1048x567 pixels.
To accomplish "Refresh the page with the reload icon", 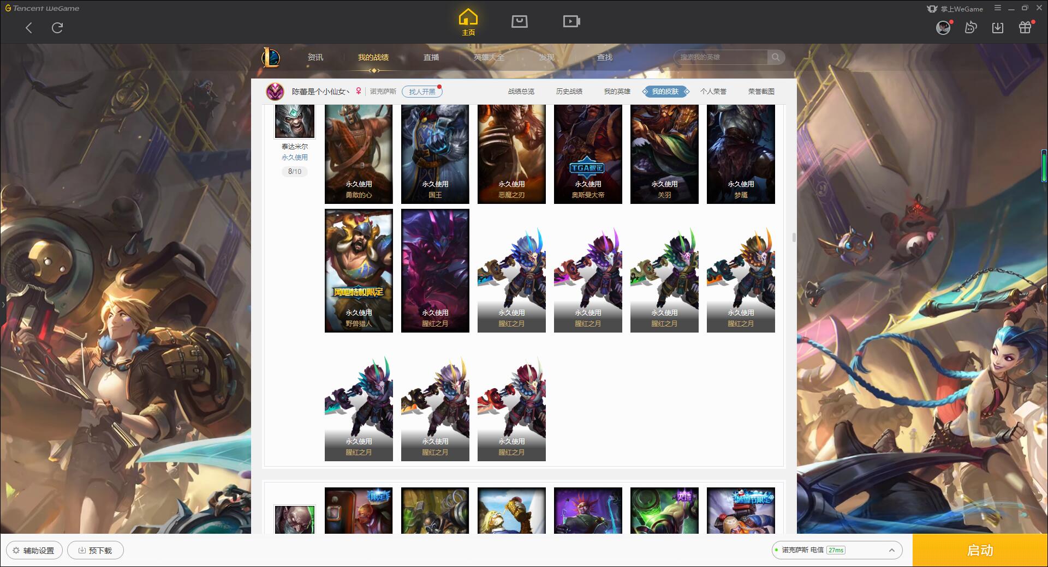I will (57, 28).
